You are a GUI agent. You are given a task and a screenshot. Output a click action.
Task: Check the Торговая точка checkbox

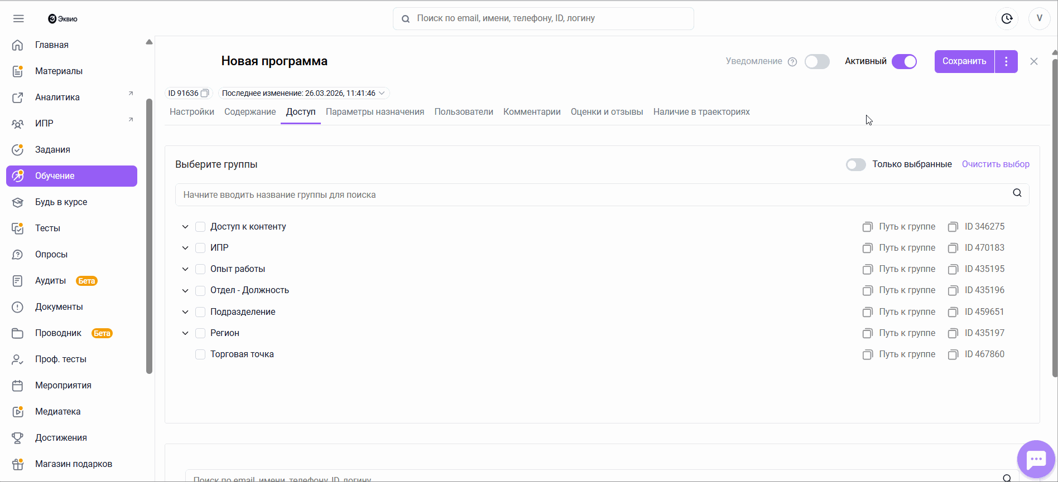pos(200,354)
